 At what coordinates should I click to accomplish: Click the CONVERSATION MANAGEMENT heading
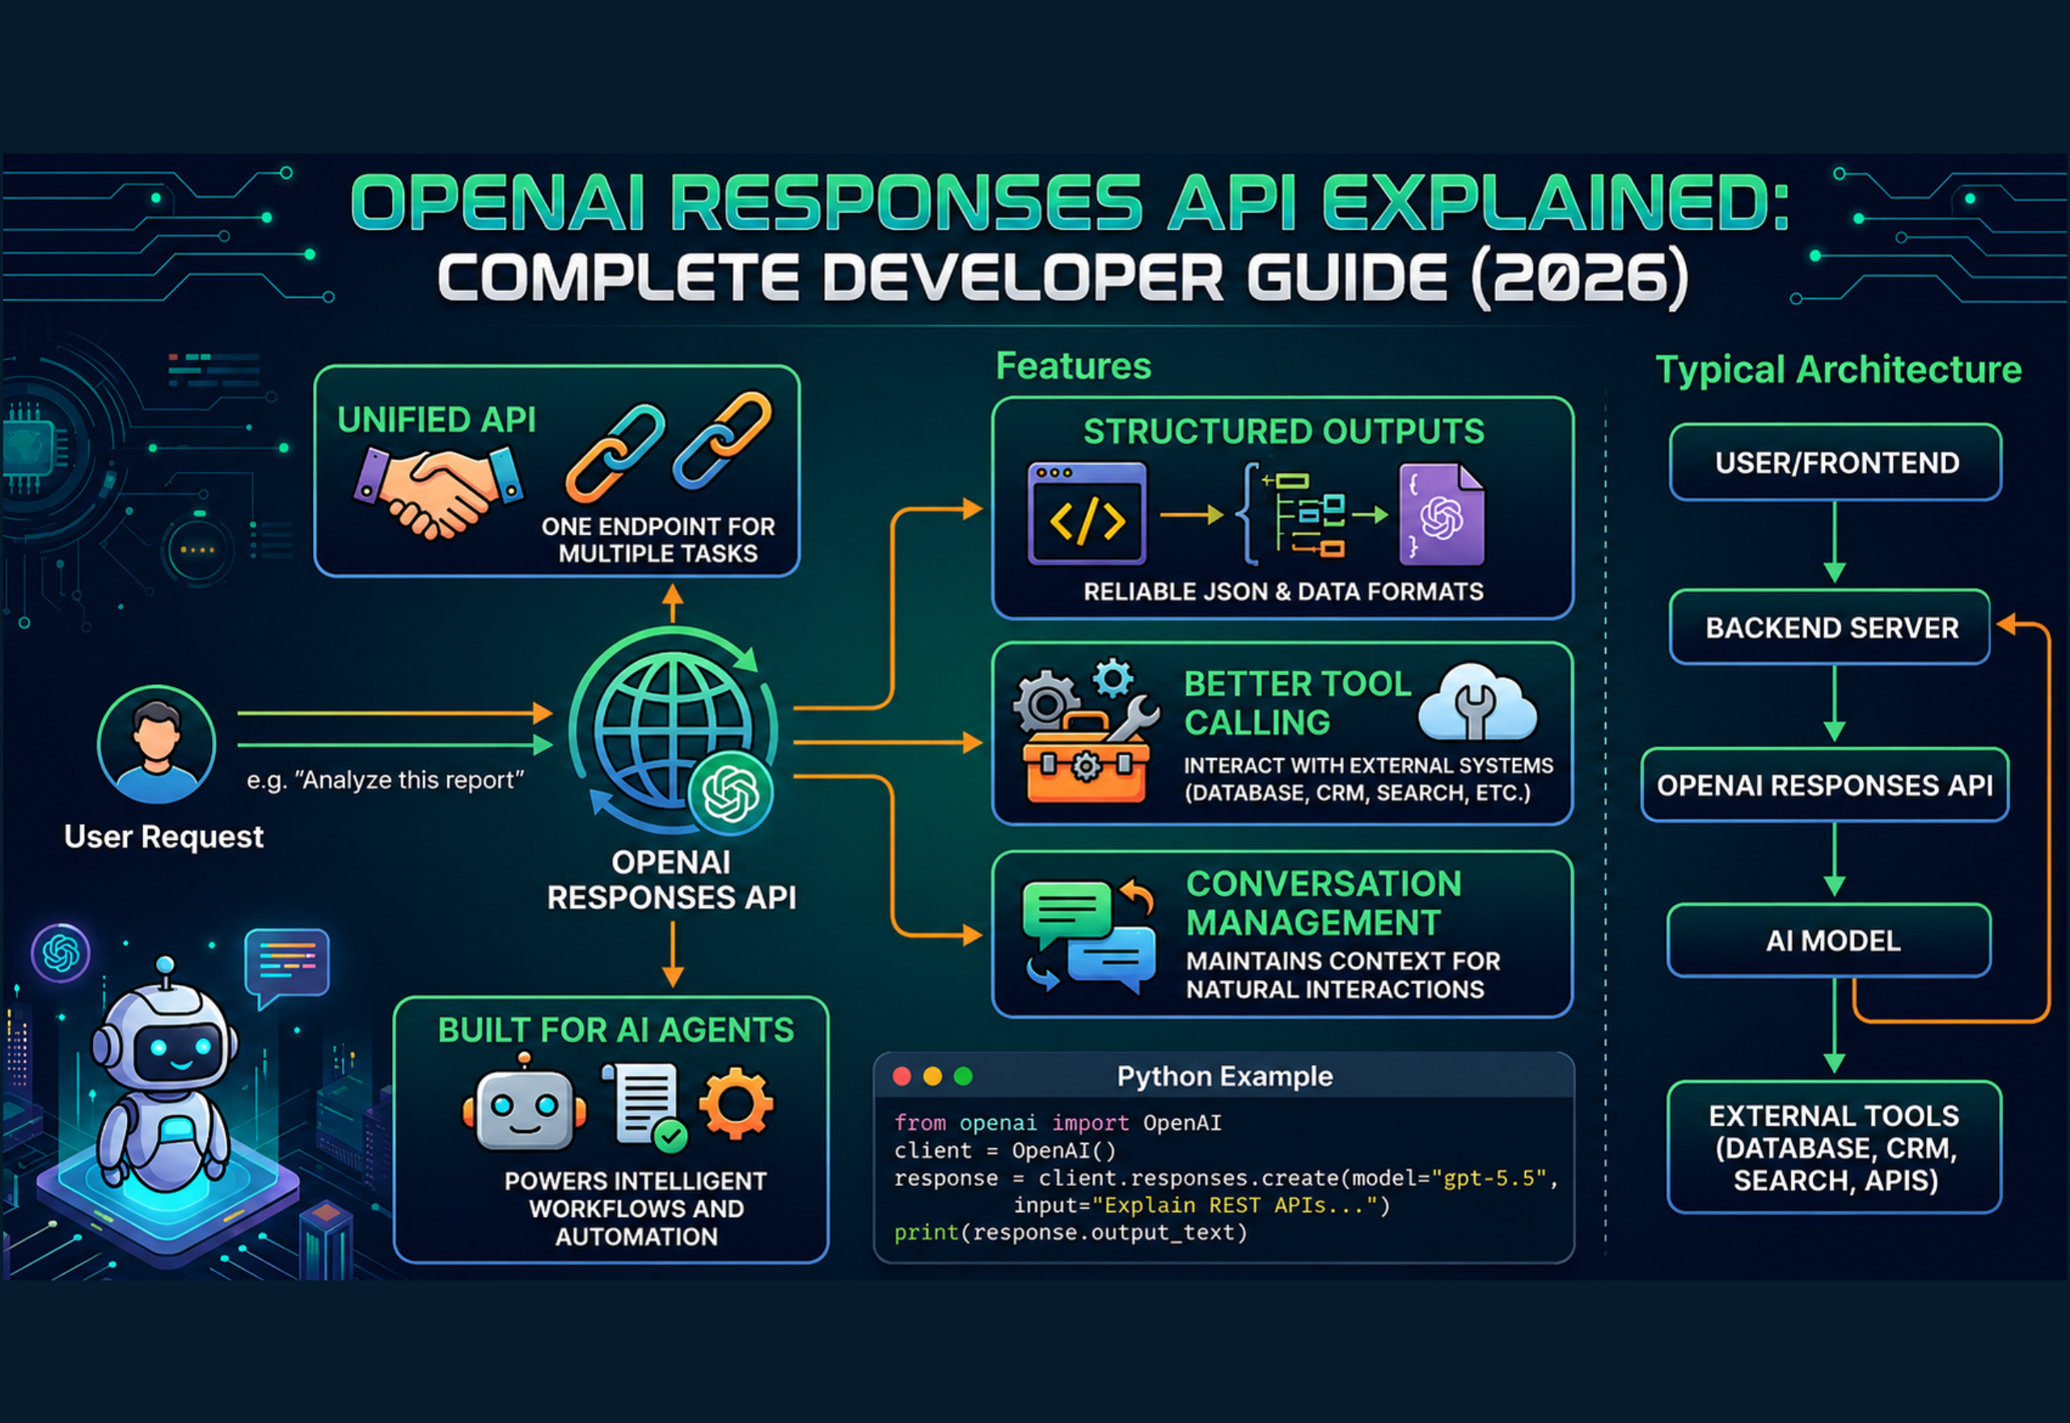1324,903
